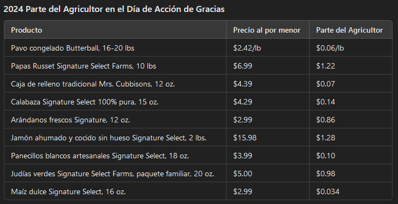
Task: Click the $1.28 farmer share cell
Action: pyautogui.click(x=351, y=137)
